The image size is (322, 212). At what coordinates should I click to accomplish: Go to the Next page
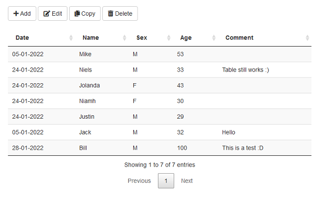[x=187, y=181]
